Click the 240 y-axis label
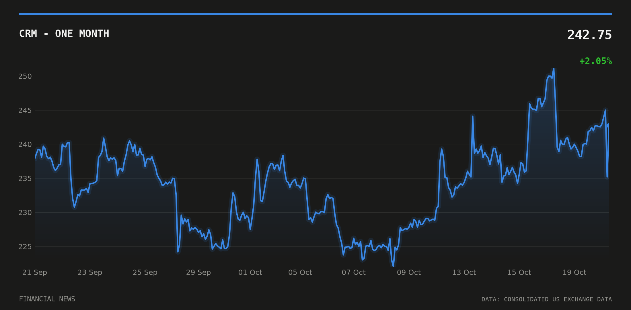This screenshot has height=310, width=631. point(25,144)
